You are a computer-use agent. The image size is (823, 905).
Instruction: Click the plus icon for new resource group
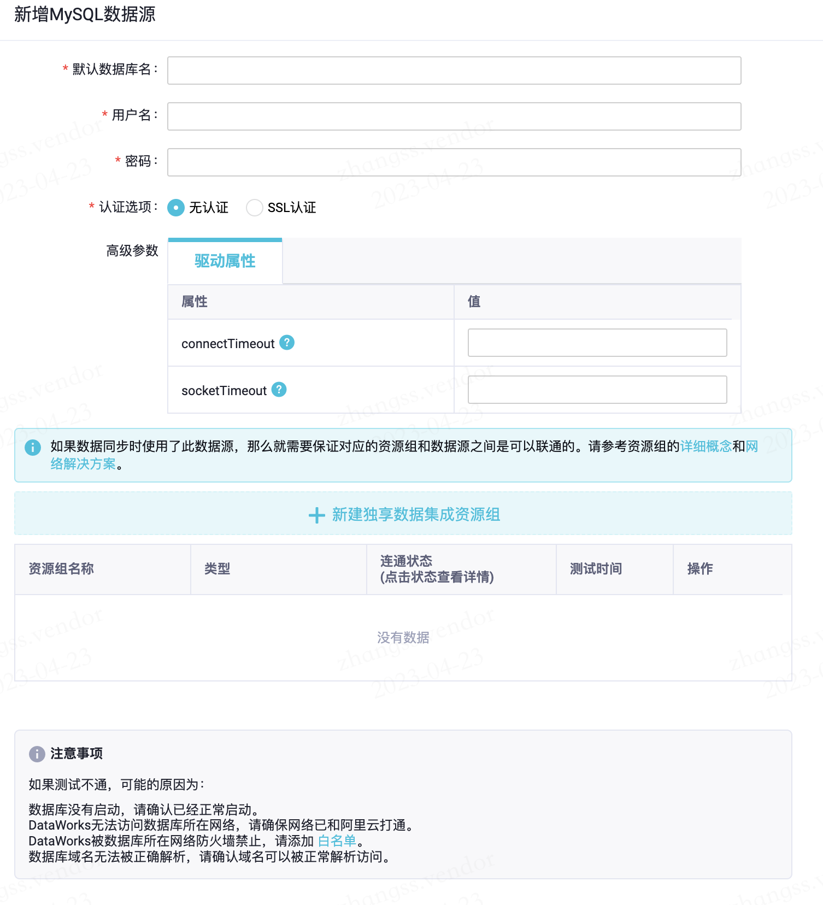317,515
